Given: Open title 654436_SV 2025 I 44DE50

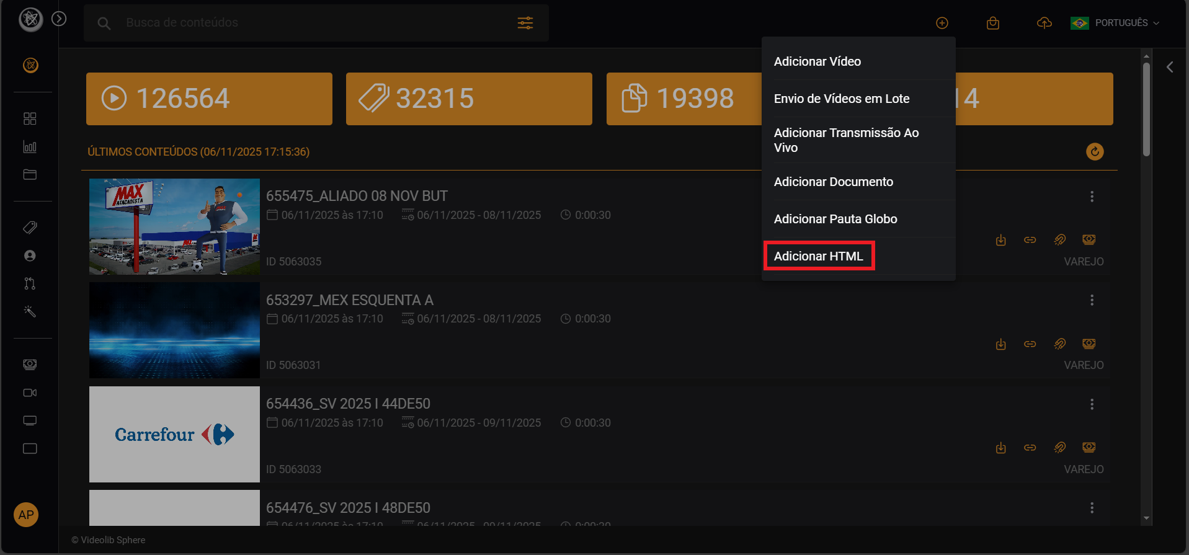Looking at the screenshot, I should pos(348,404).
